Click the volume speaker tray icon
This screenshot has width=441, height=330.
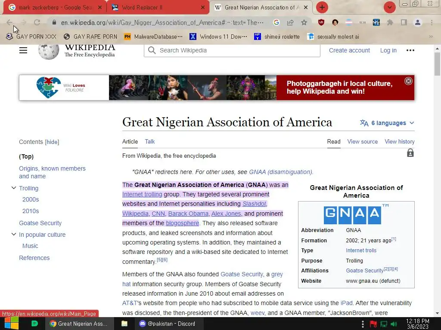(394, 324)
